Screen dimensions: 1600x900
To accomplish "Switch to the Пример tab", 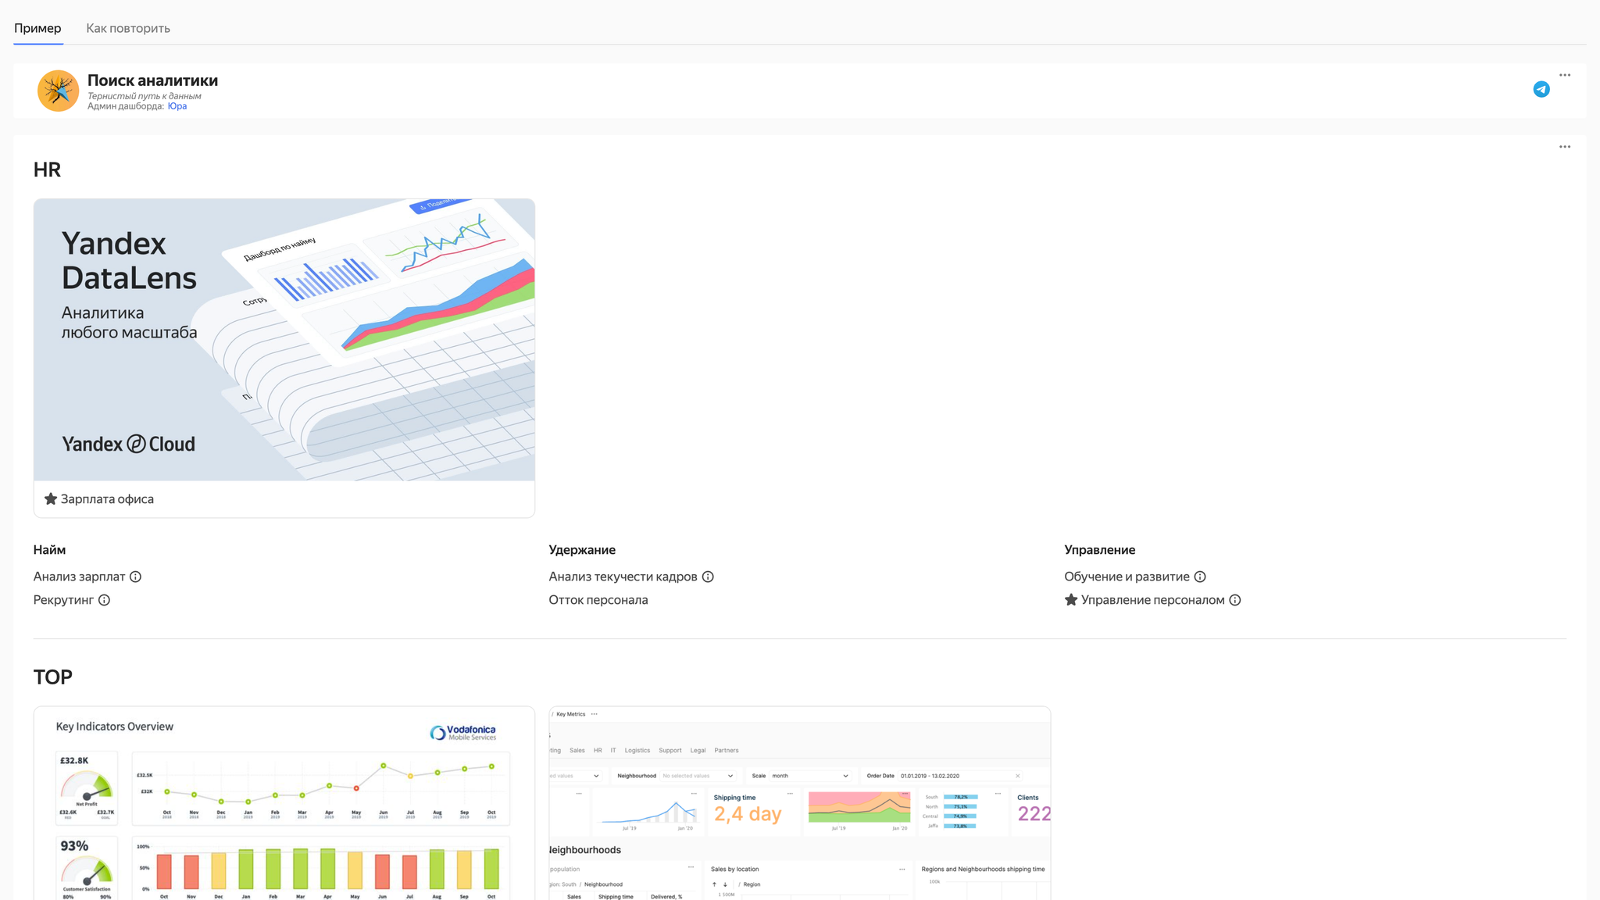I will [37, 28].
